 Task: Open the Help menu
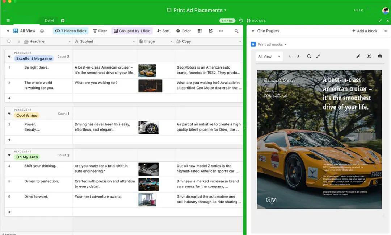coord(358,10)
